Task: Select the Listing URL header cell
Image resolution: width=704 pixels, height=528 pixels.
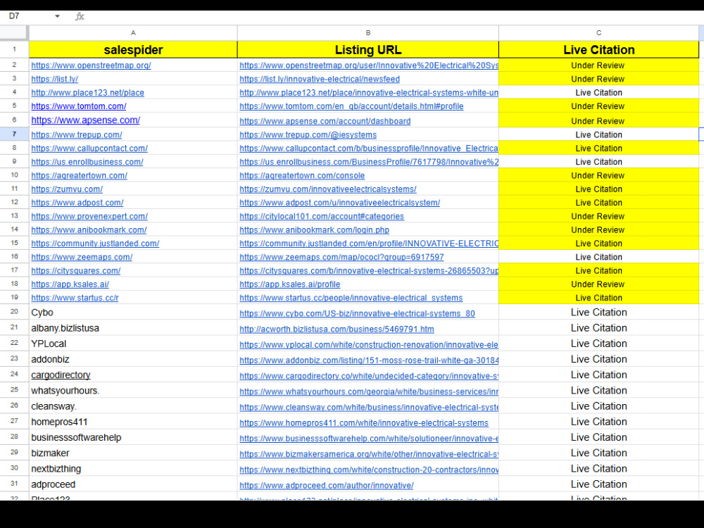Action: [367, 49]
